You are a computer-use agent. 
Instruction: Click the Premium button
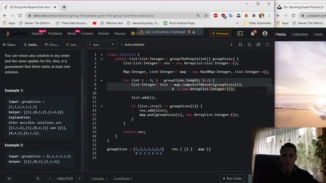click(x=220, y=34)
